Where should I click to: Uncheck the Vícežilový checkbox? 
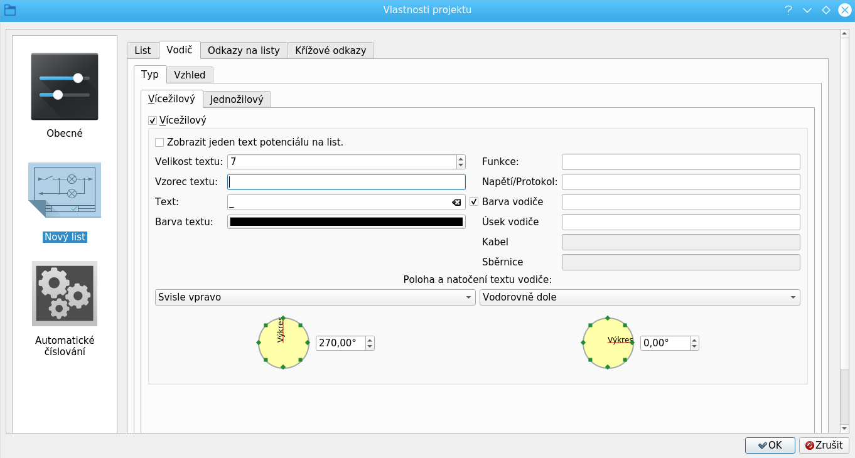pos(153,120)
